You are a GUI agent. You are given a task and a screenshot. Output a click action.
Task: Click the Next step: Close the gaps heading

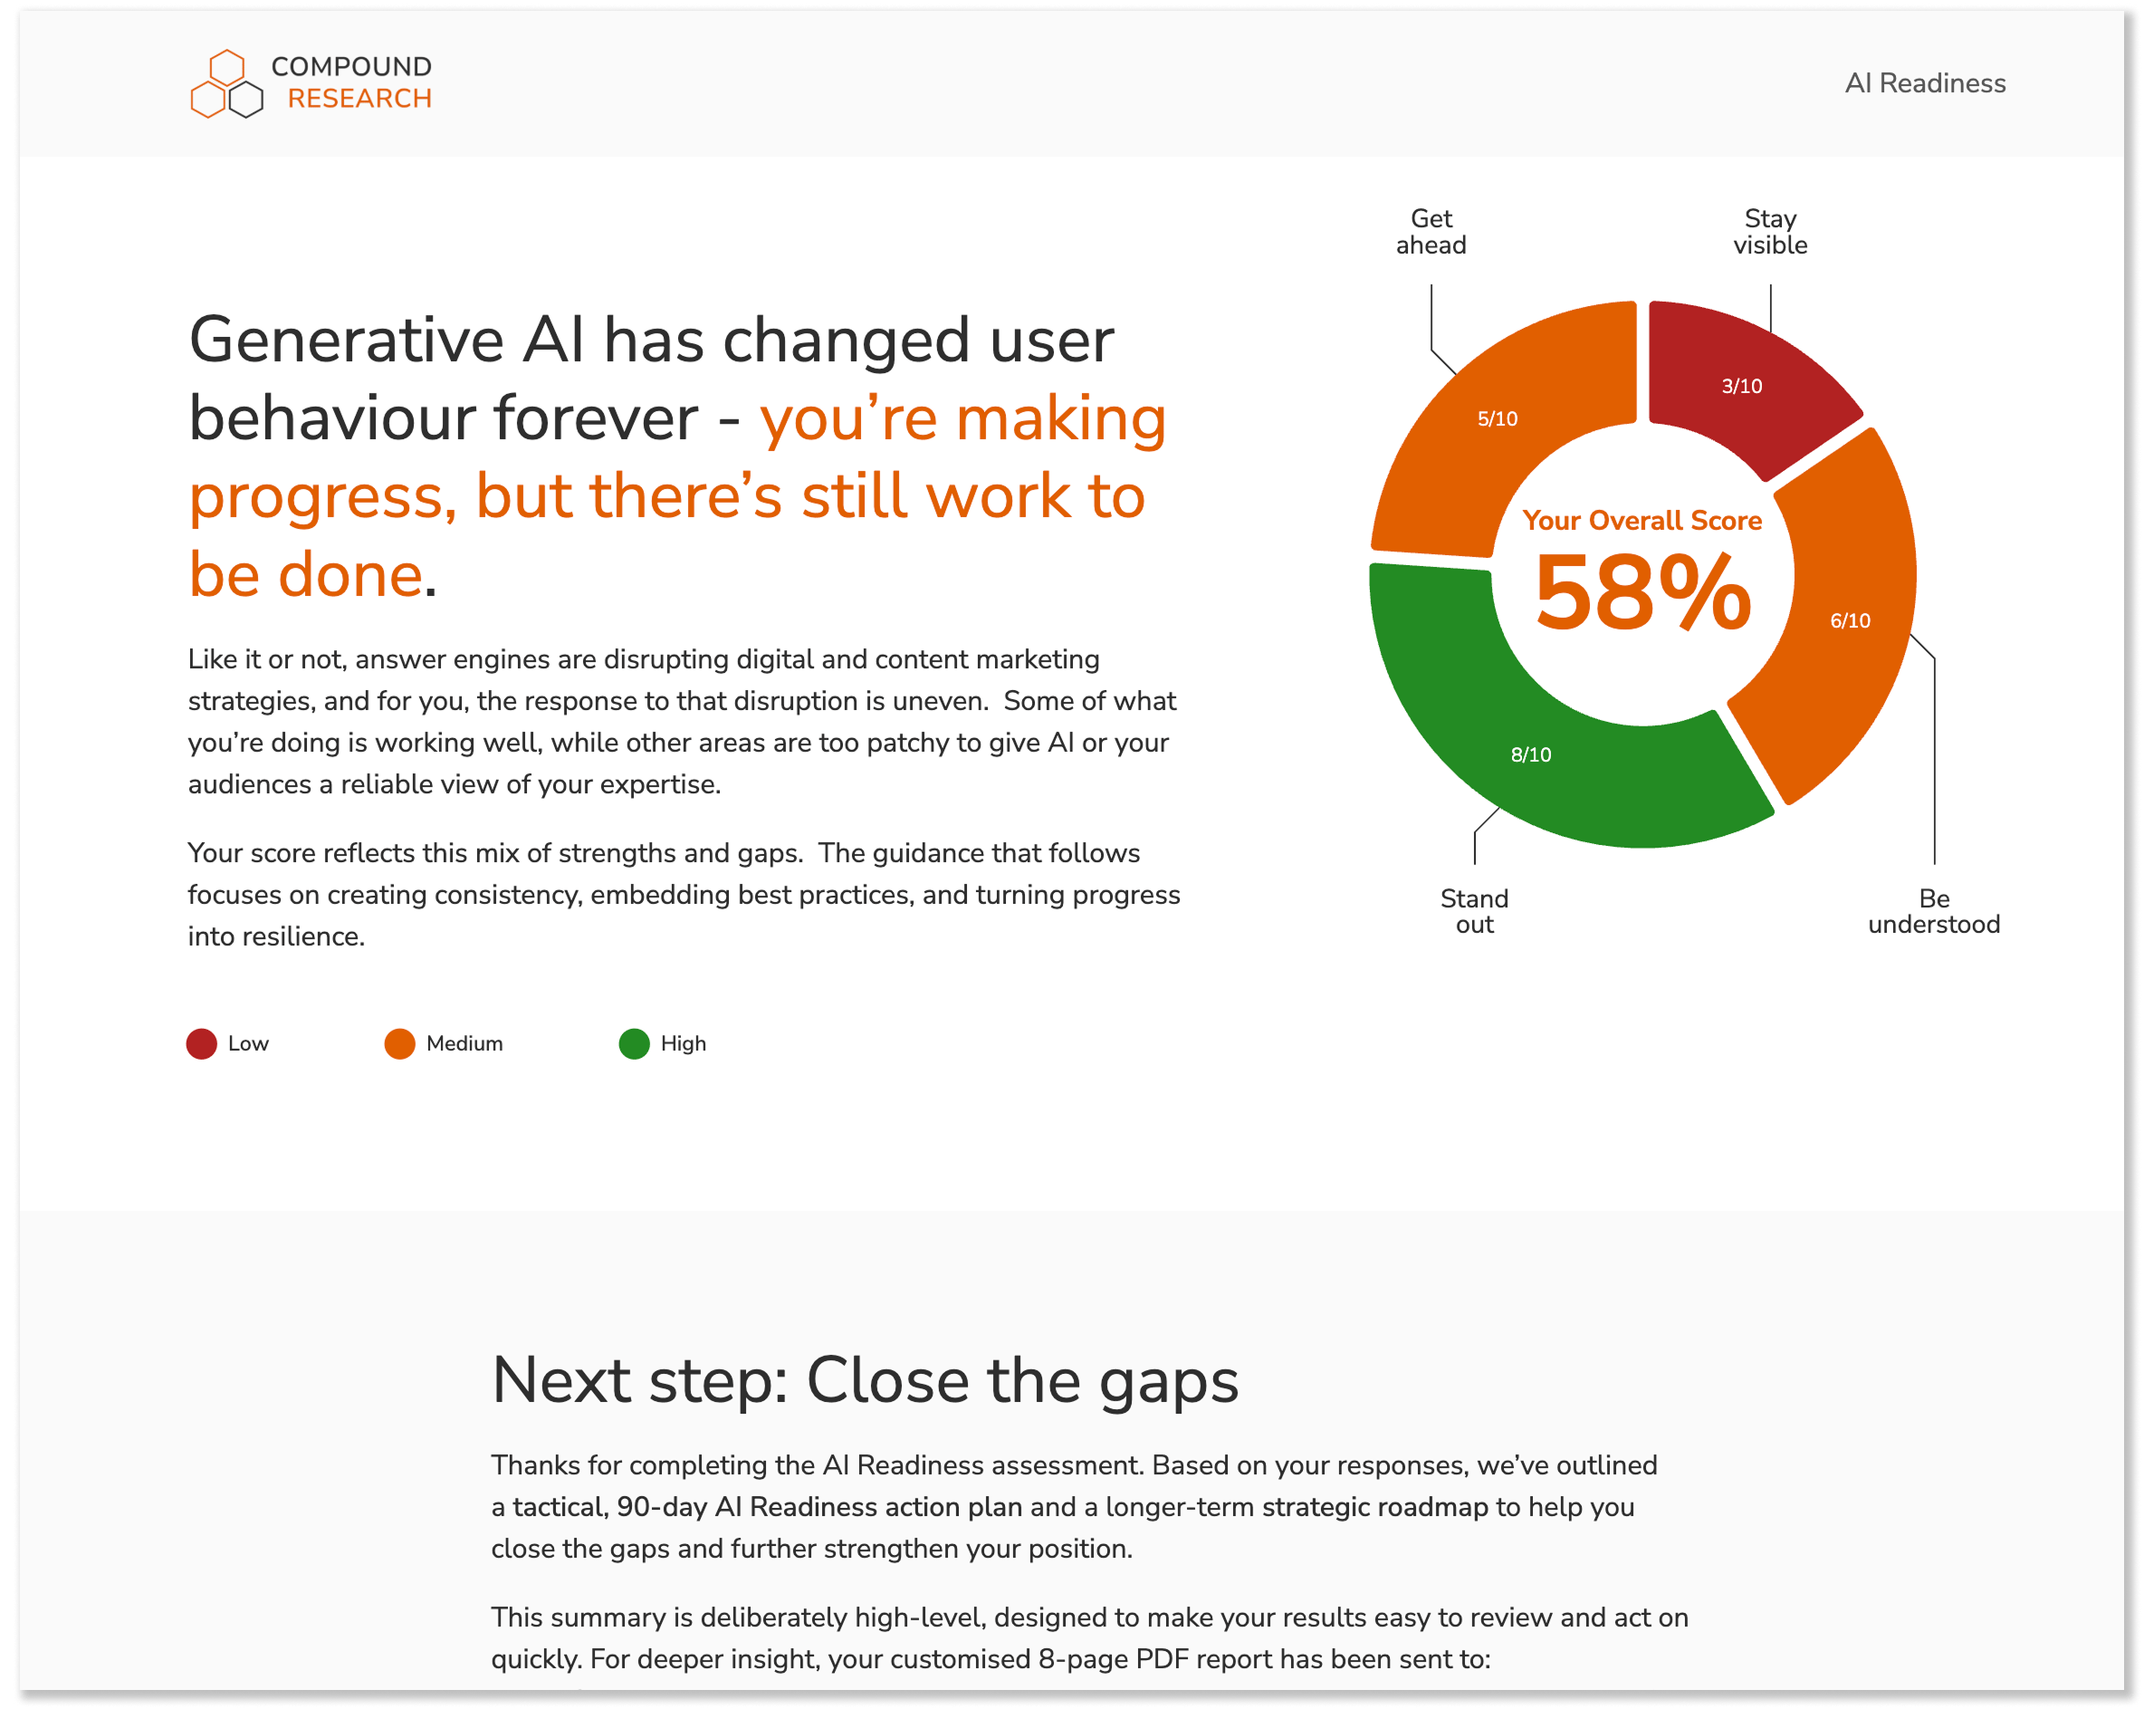click(x=865, y=1380)
